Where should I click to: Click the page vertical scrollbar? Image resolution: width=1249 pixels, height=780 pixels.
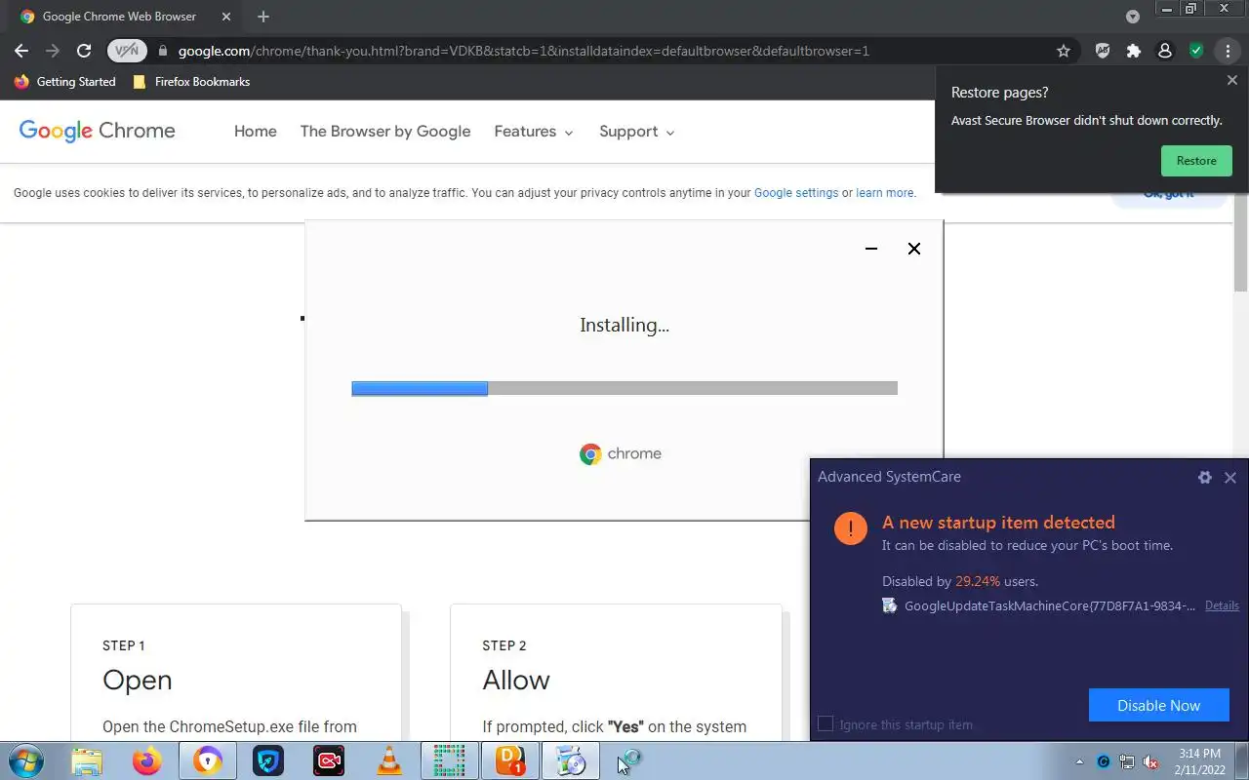click(x=1240, y=242)
